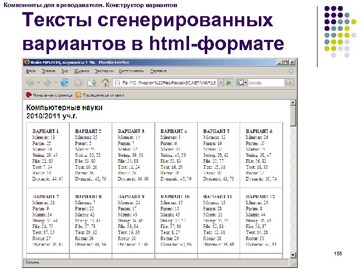Click the ВАРИАНТ 2 heading
364x273 pixels.
[x=88, y=131]
